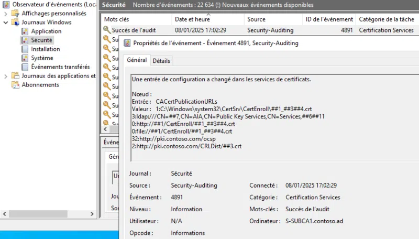Click Niveau value Information
The width and height of the screenshot is (419, 239).
point(186,209)
